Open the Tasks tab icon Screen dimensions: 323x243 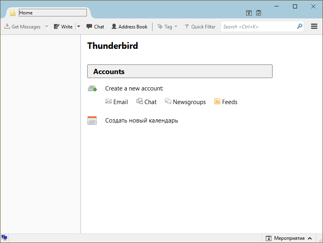click(259, 13)
